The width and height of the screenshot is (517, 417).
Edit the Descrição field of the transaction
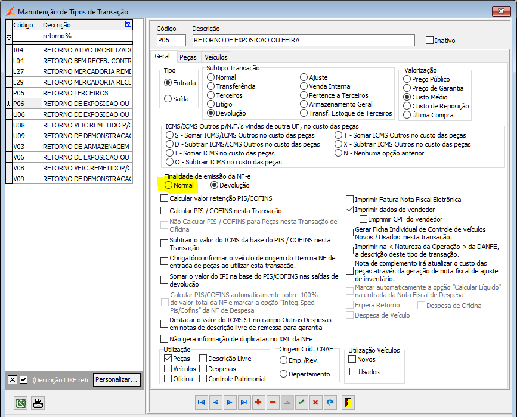304,40
